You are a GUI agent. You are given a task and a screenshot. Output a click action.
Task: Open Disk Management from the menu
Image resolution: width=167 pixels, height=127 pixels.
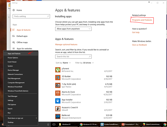click(x=21, y=78)
